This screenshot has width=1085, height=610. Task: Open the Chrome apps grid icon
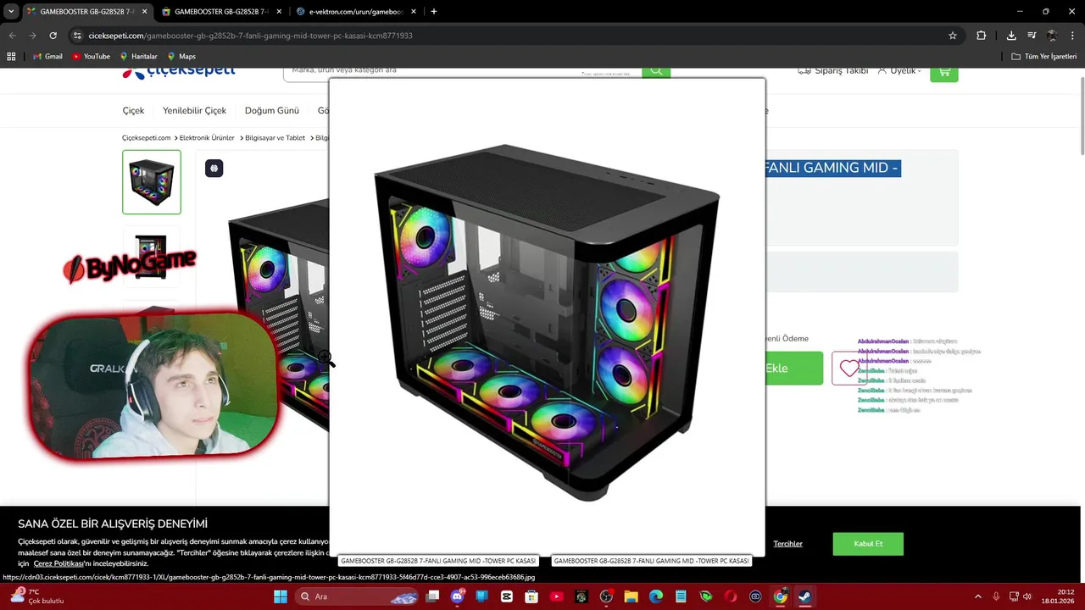tap(11, 56)
